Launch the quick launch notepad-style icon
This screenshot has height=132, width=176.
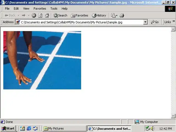(x=23, y=128)
